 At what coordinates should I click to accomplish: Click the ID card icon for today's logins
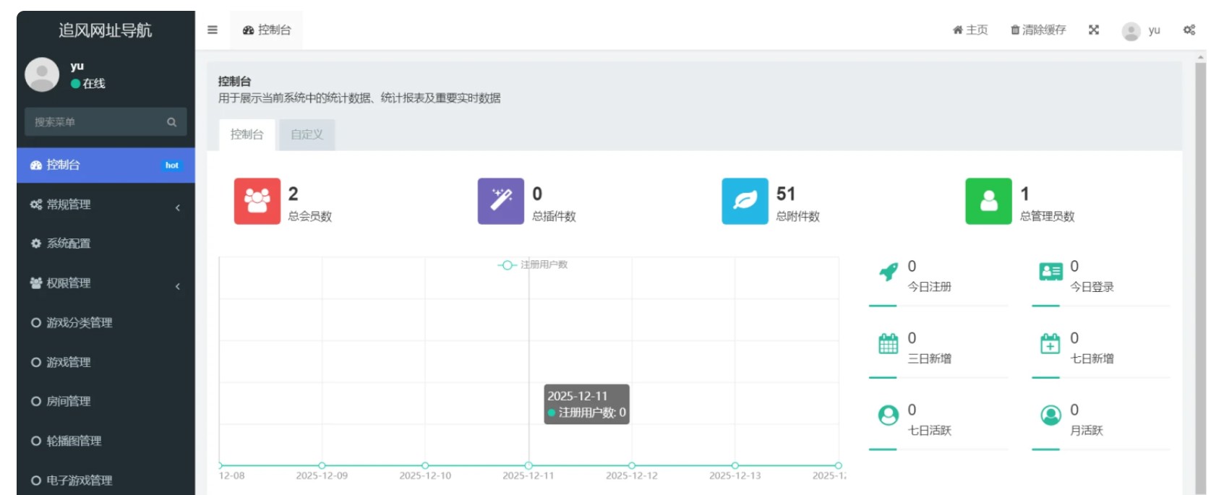[x=1050, y=272]
